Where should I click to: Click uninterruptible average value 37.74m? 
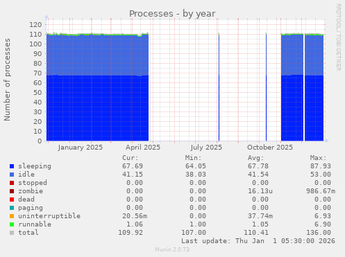260,216
